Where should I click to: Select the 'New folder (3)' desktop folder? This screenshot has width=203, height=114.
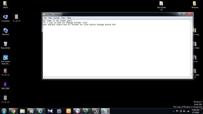pos(161,6)
